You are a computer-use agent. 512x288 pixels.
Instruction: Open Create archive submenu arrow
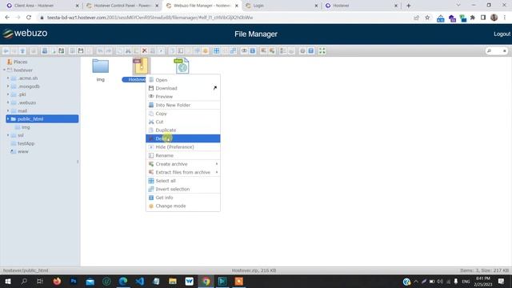click(217, 164)
